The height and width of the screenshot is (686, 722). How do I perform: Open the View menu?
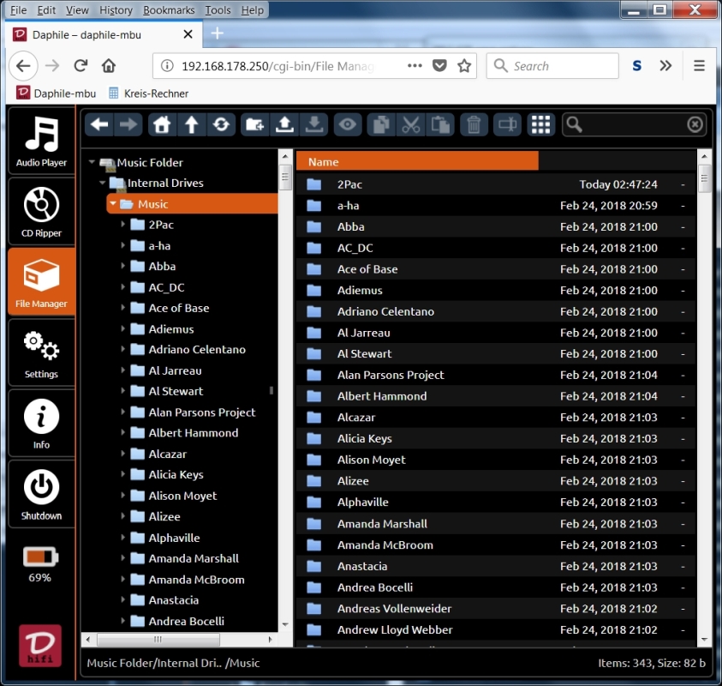pyautogui.click(x=77, y=10)
